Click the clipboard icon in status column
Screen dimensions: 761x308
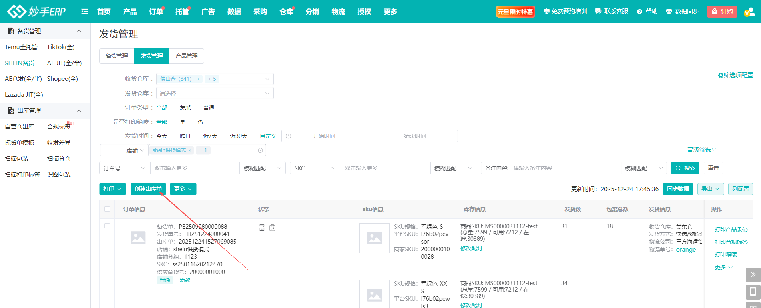point(273,228)
